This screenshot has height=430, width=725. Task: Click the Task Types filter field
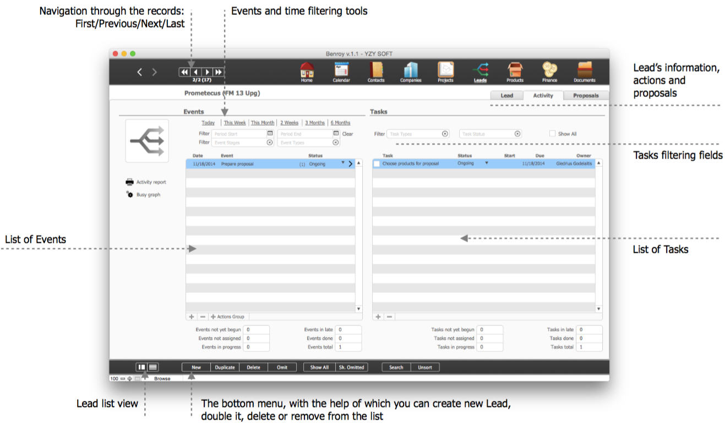click(415, 134)
